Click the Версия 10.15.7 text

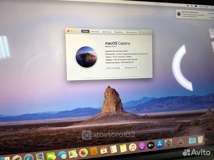coord(111,47)
